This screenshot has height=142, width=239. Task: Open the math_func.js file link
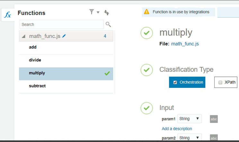[x=185, y=44]
